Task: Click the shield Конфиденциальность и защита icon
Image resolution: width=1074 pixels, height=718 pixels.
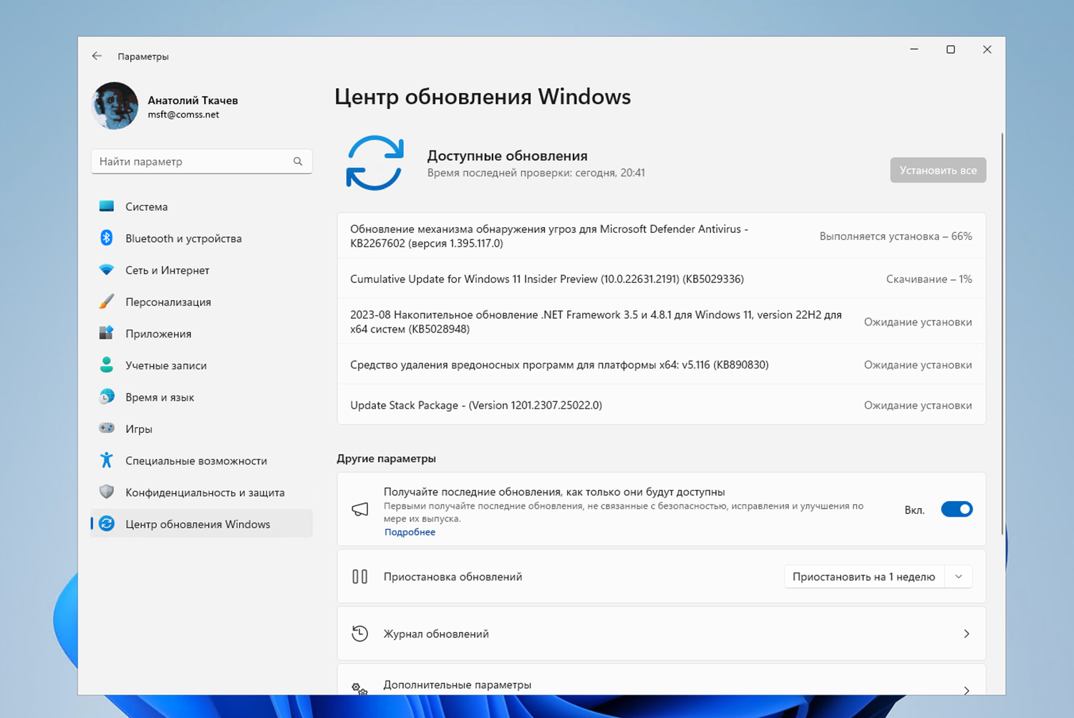Action: point(107,492)
